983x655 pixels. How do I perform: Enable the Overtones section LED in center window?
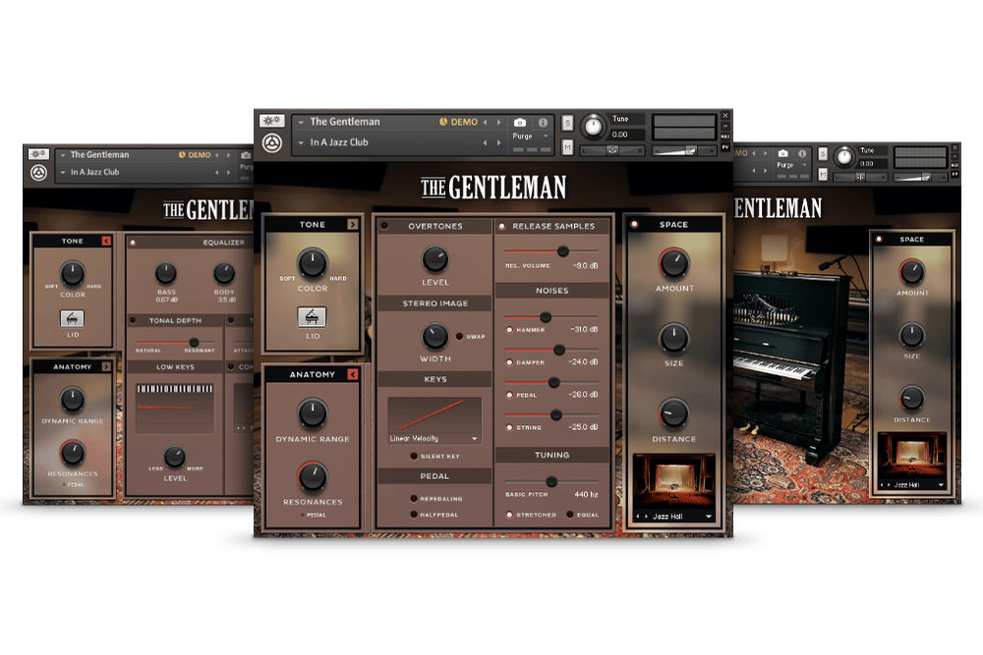coord(384,226)
